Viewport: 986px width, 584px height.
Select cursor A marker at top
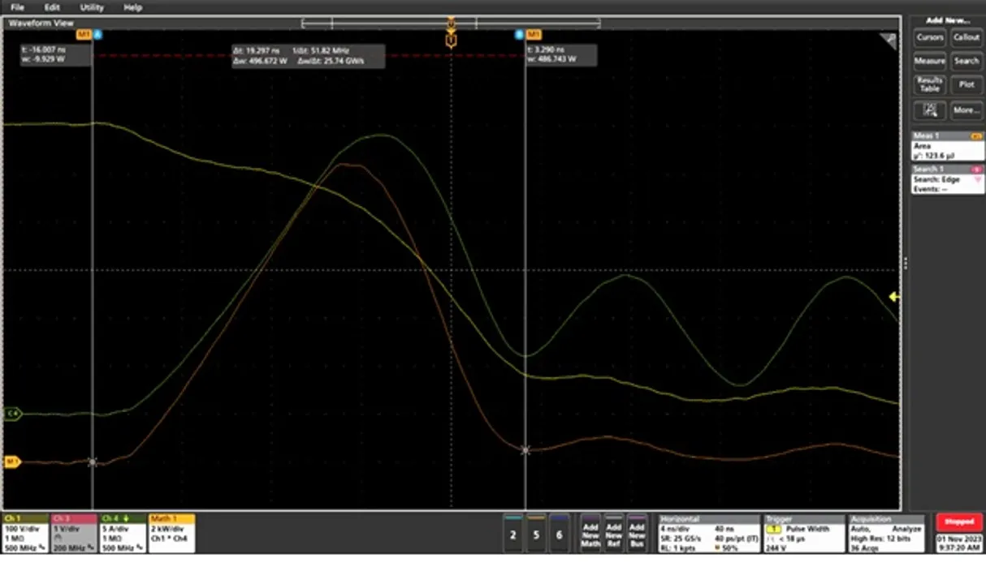point(97,35)
